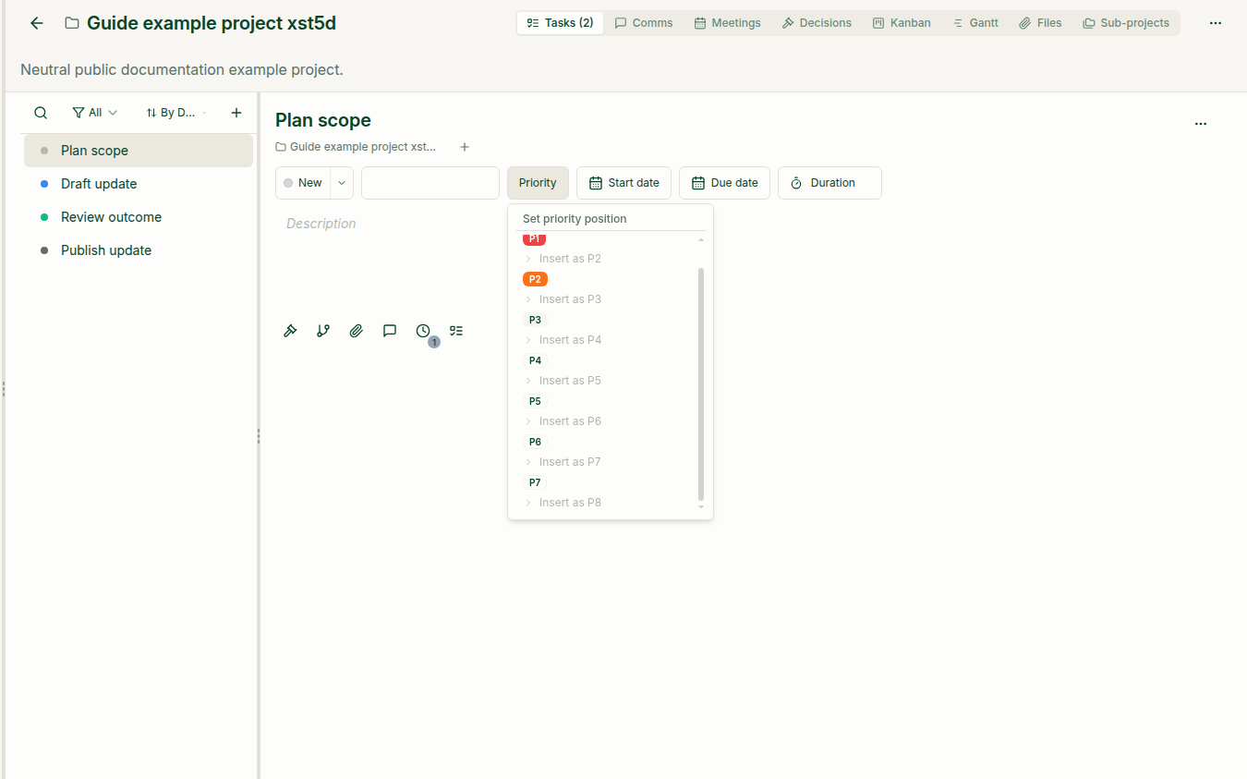The image size is (1247, 779).
Task: Click the New status button
Action: tap(302, 183)
